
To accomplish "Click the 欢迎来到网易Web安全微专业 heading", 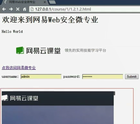I will pos(50,20).
